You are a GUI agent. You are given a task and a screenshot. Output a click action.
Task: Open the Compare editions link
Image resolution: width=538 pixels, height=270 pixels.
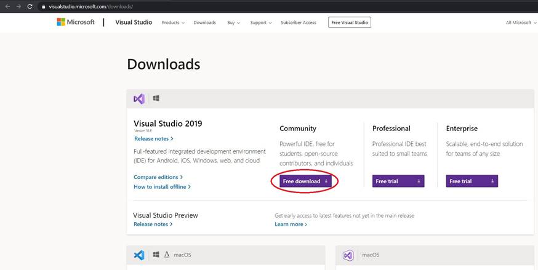pos(158,177)
